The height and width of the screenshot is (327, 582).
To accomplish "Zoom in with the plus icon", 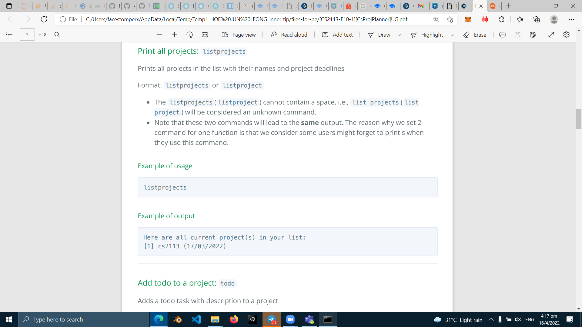I will click(174, 35).
